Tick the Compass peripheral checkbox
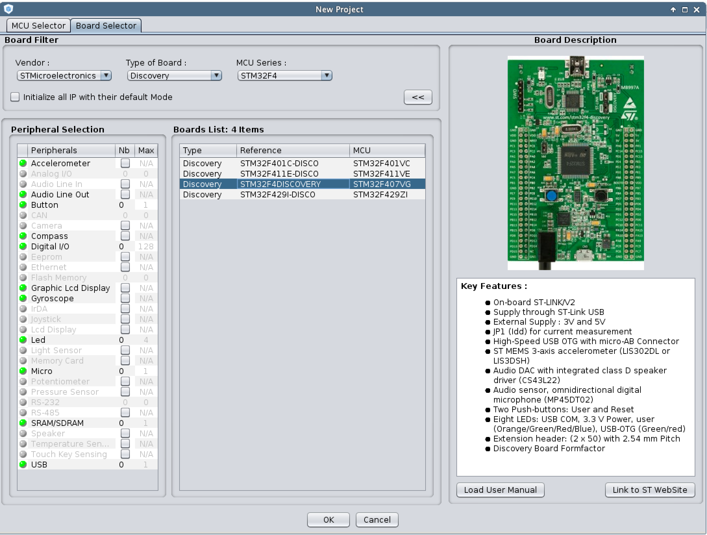The height and width of the screenshot is (535, 707). point(125,236)
